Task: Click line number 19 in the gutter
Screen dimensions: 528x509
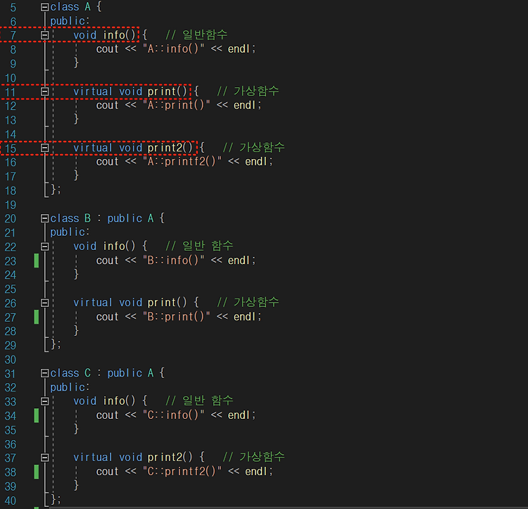Action: (x=11, y=205)
